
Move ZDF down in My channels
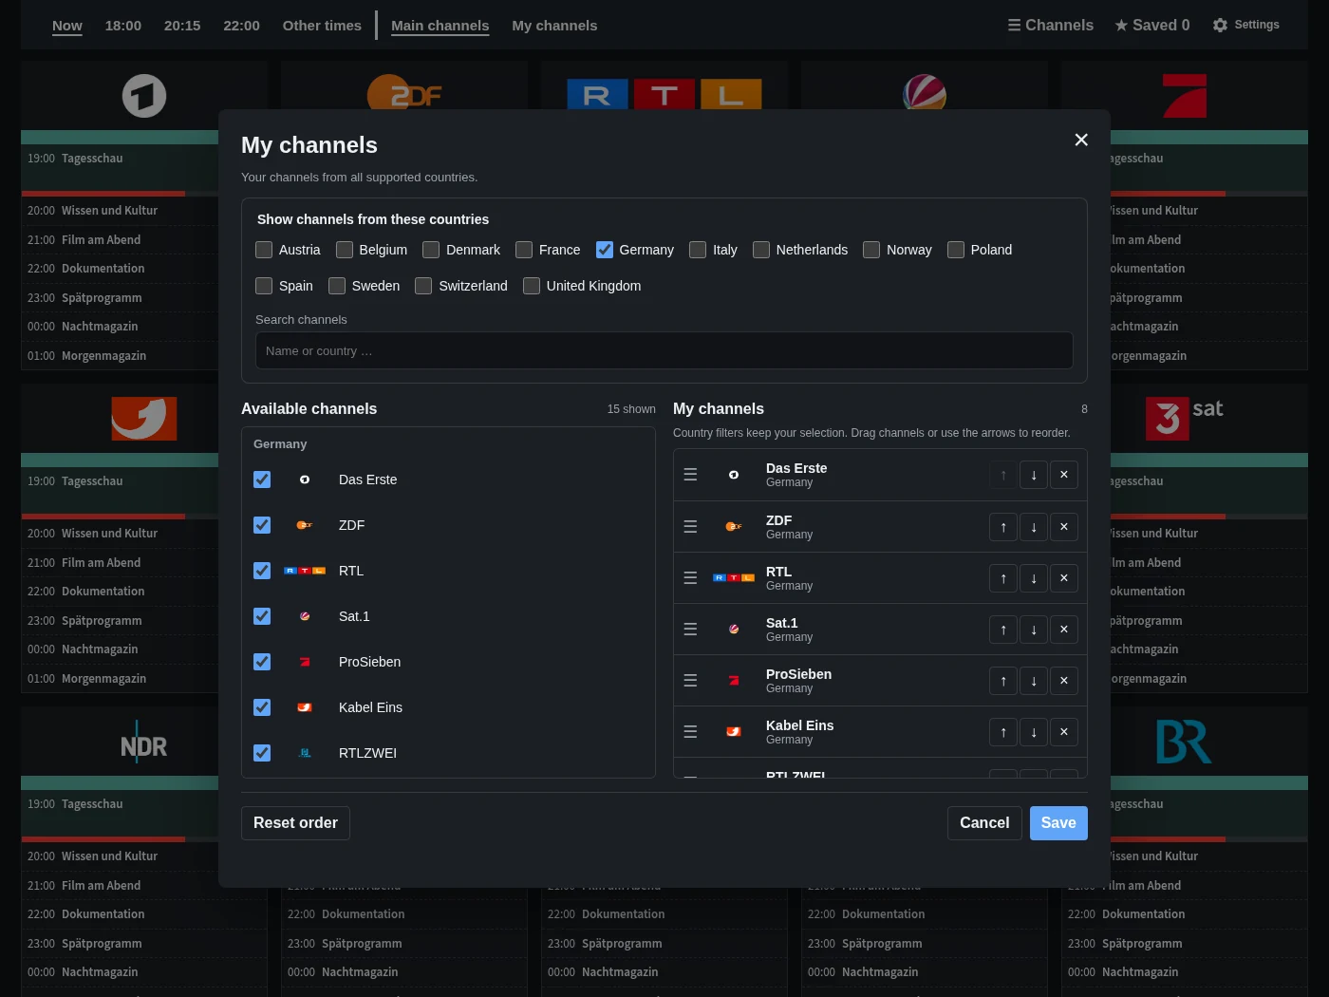pos(1034,527)
